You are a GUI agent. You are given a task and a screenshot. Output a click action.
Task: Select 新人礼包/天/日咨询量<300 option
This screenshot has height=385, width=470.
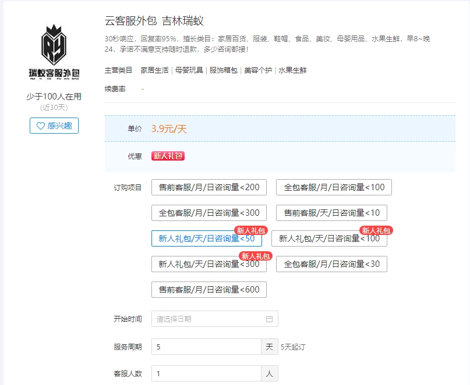click(209, 264)
